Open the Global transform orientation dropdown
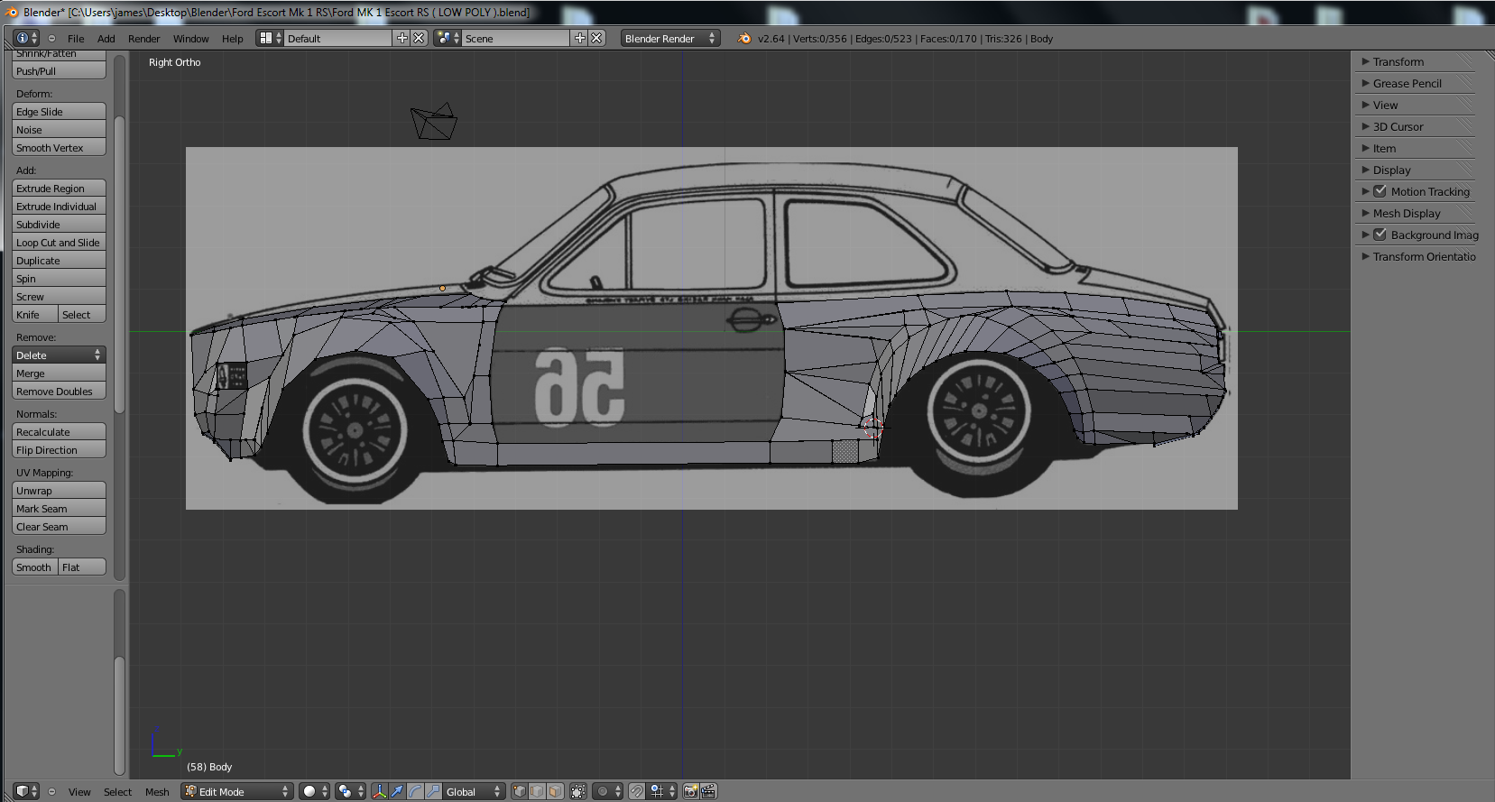 coord(473,791)
